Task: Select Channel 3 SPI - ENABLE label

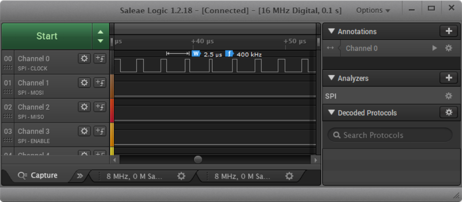Action: click(34, 141)
